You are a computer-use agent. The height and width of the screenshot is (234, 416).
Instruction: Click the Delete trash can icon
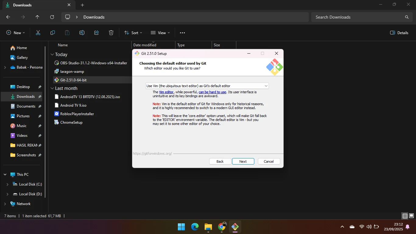[111, 33]
